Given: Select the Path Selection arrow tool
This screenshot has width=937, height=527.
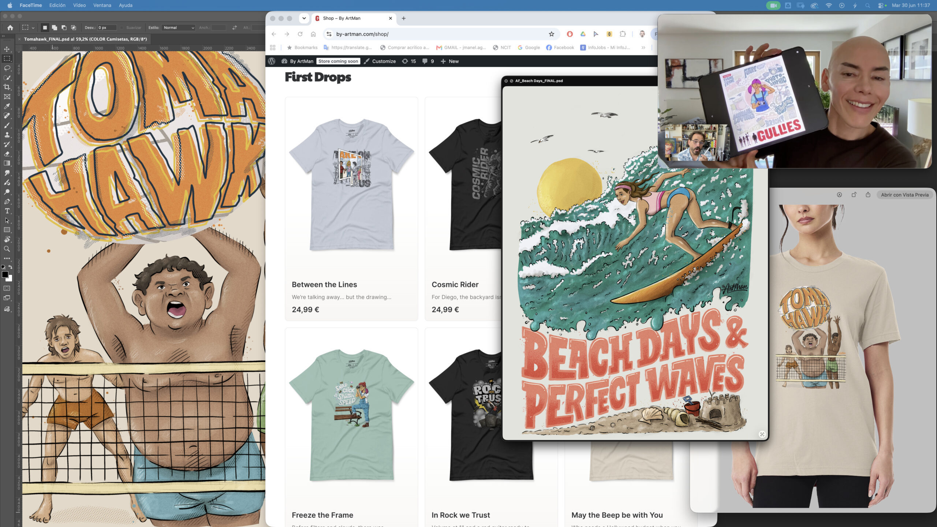Looking at the screenshot, I should [7, 220].
